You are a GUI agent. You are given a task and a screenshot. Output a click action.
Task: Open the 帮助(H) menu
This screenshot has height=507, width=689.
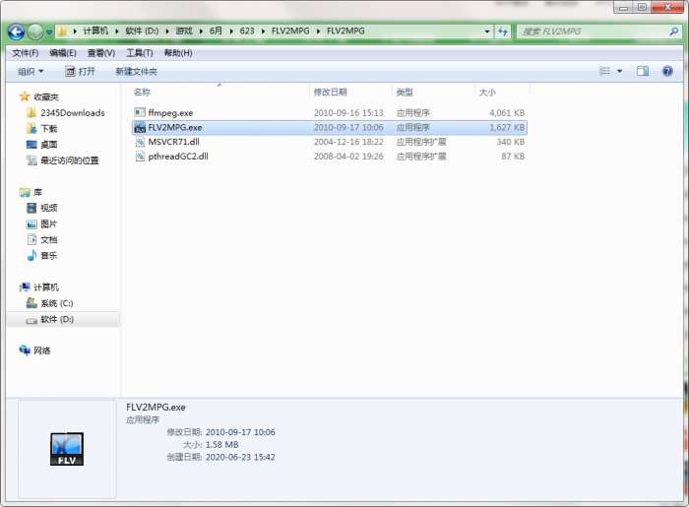(x=178, y=53)
